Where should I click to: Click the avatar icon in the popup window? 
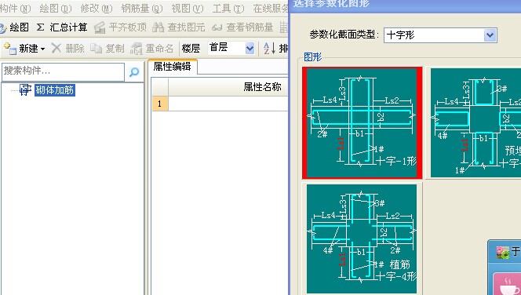[502, 253]
